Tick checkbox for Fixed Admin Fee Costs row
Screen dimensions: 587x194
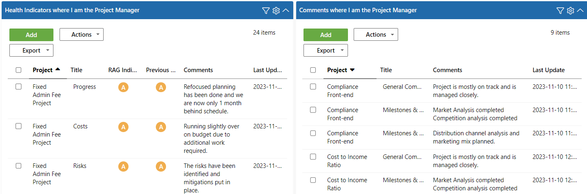[18, 126]
